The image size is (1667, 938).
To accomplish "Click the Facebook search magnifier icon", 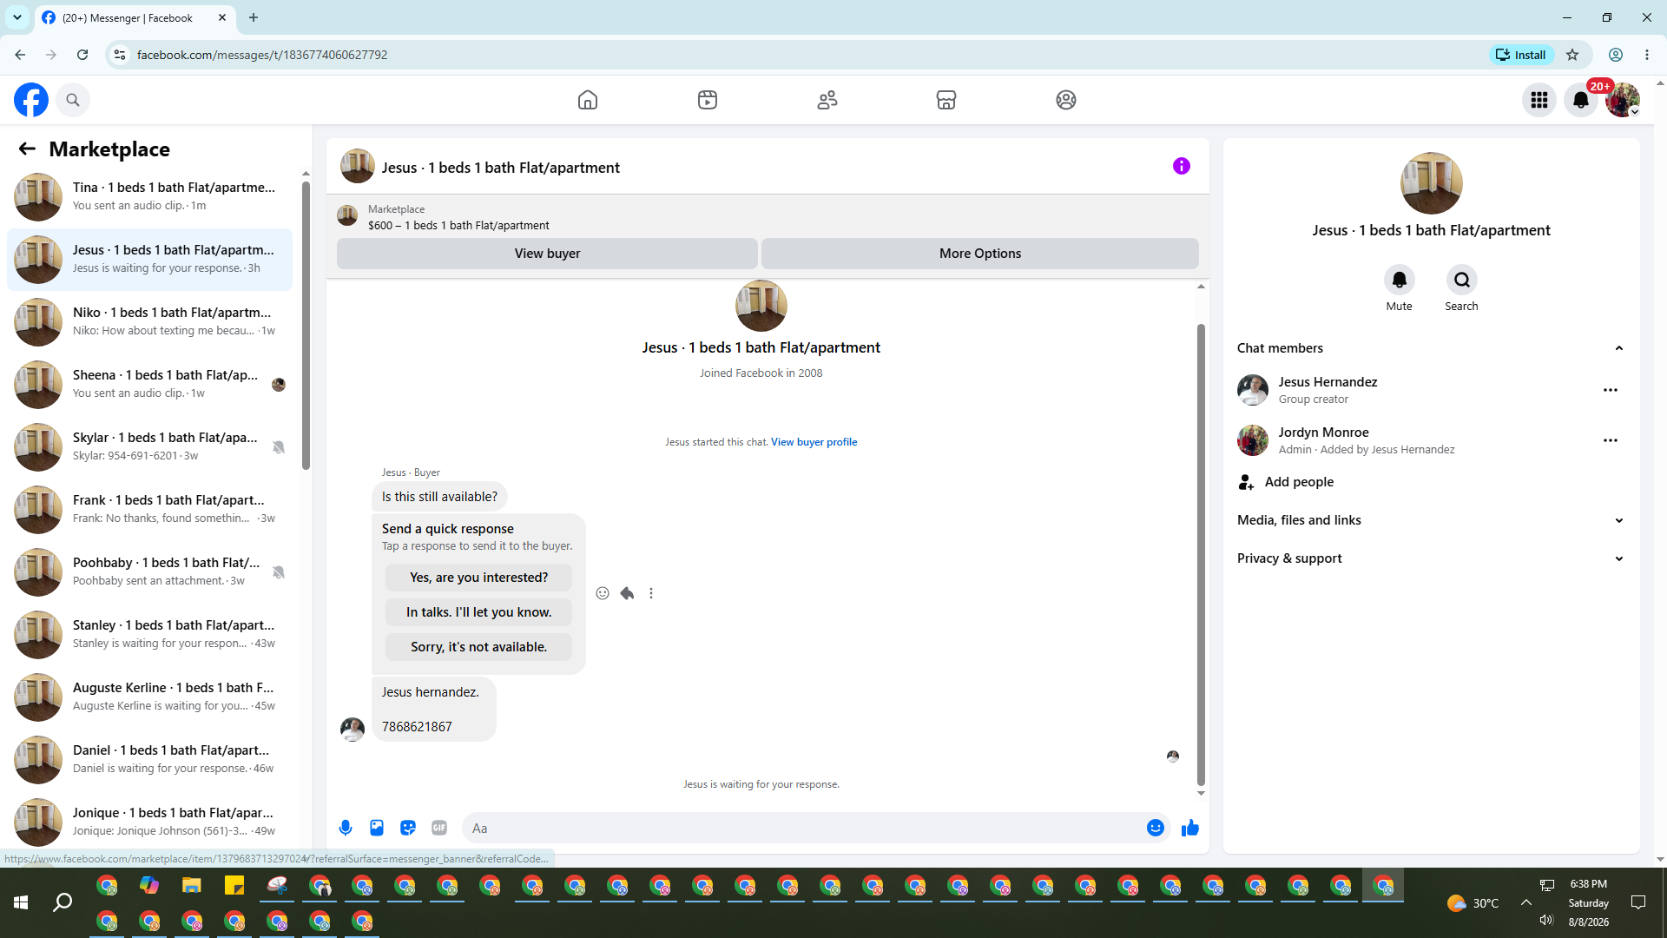I will tap(73, 100).
